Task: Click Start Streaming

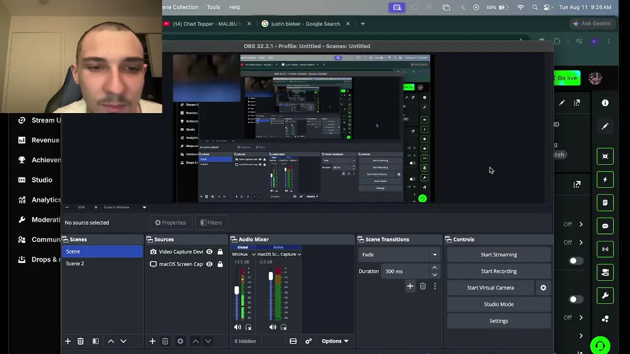Action: point(499,255)
